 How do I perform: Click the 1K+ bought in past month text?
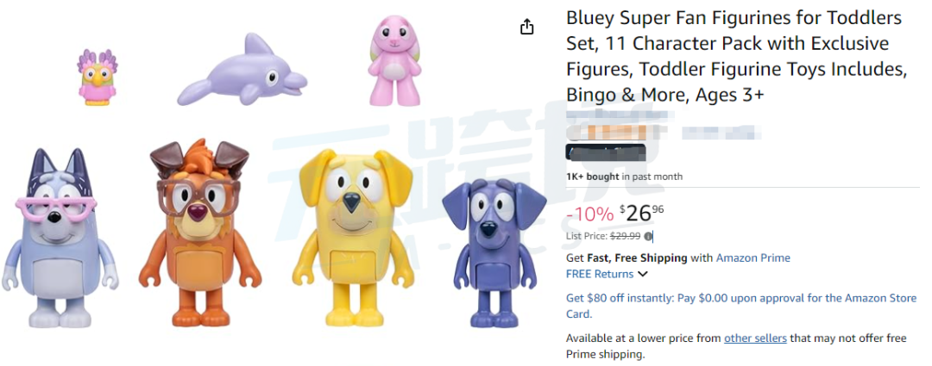624,177
